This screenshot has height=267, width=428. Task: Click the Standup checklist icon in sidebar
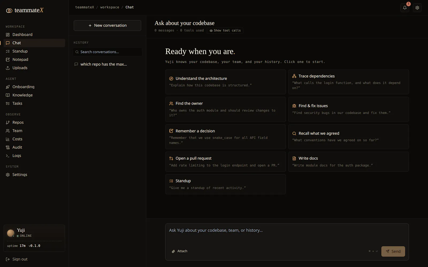(x=8, y=51)
